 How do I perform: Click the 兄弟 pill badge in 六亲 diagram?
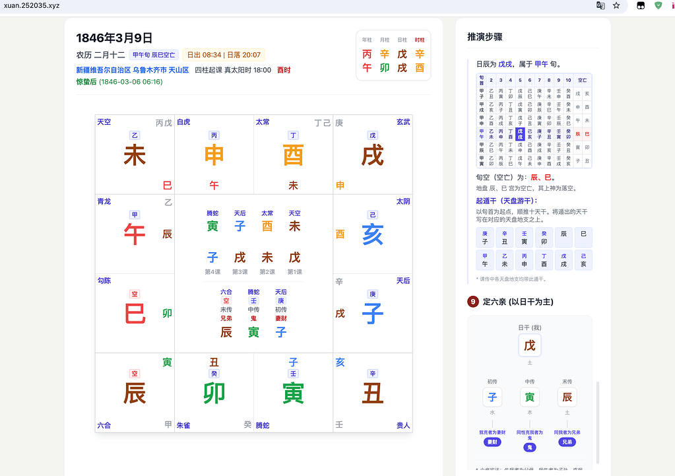[567, 442]
